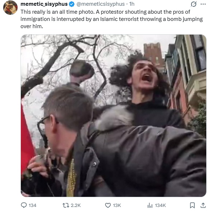Expand the attached protest photo

pyautogui.click(x=114, y=116)
